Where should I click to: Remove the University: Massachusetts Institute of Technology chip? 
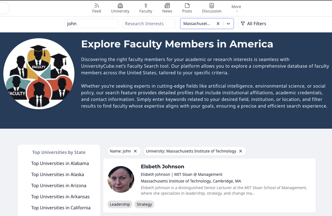click(241, 151)
